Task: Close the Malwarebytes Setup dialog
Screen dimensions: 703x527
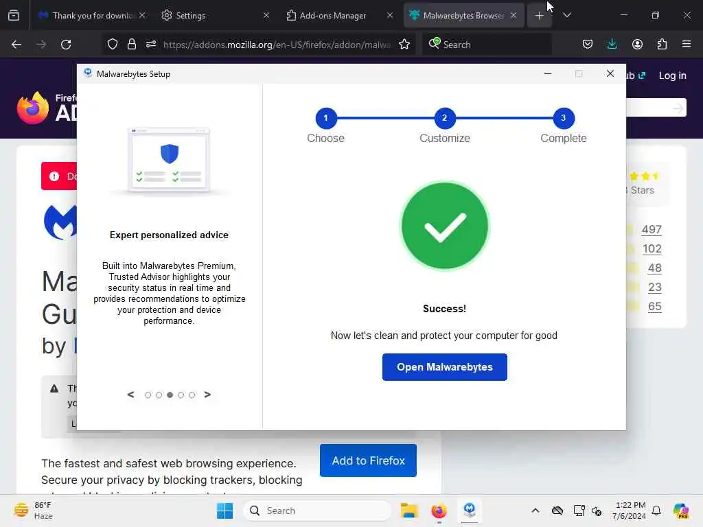Action: pos(610,73)
